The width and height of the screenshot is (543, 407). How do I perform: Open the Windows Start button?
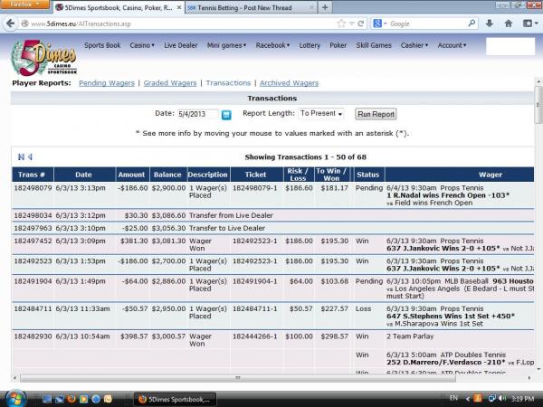[x=17, y=397]
